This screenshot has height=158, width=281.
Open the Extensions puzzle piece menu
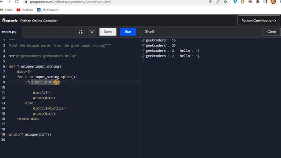tap(258, 2)
